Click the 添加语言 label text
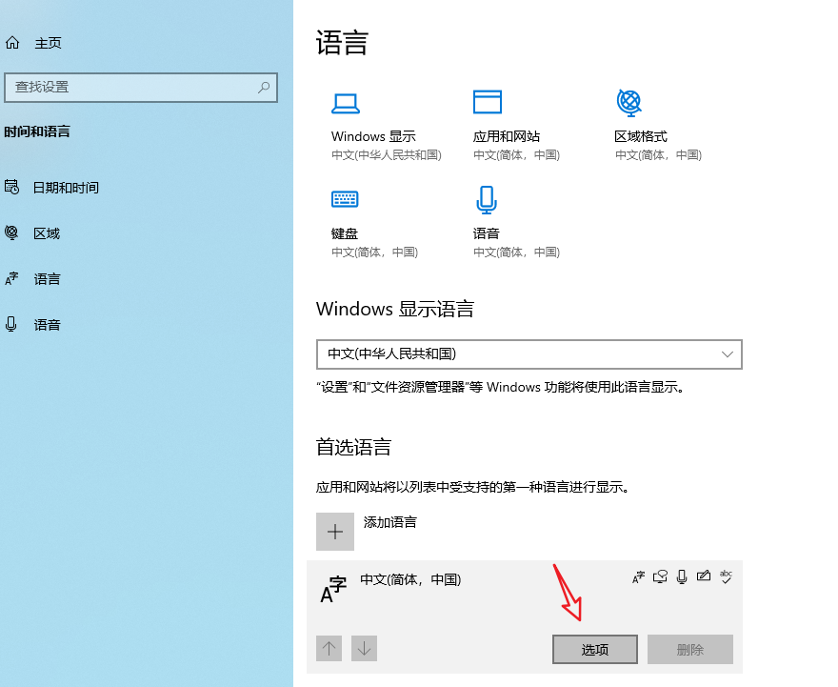 [390, 522]
